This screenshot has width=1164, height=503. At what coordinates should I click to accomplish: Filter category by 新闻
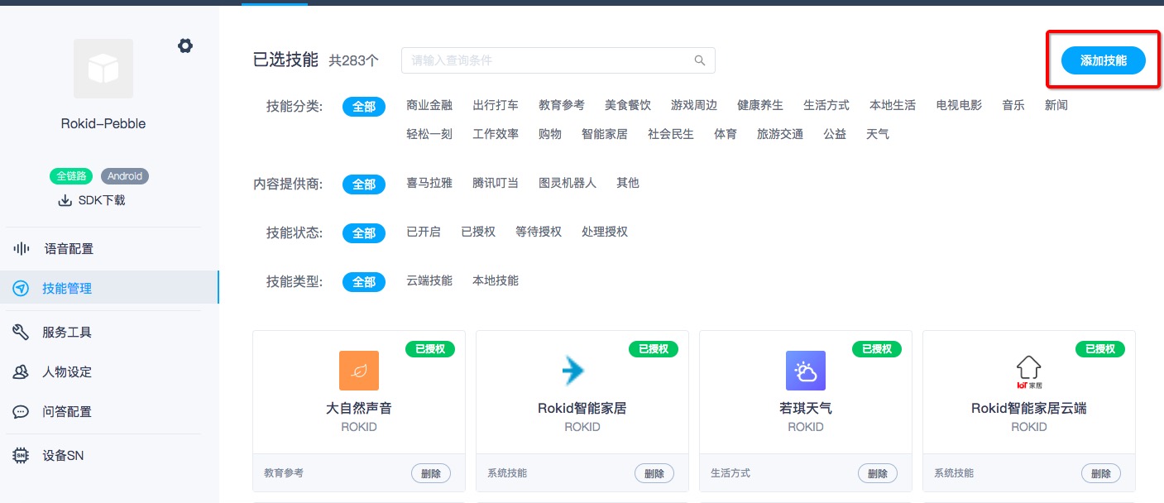coord(1056,105)
